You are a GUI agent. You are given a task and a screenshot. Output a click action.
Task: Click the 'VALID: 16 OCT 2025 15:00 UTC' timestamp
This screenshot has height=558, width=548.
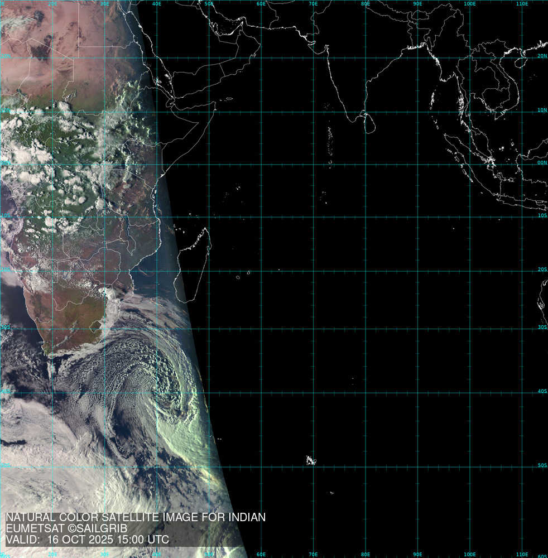pos(88,540)
